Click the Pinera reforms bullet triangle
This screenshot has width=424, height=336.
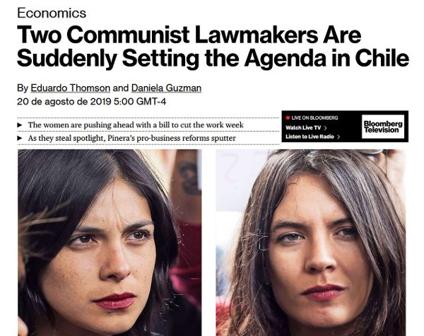(20, 138)
